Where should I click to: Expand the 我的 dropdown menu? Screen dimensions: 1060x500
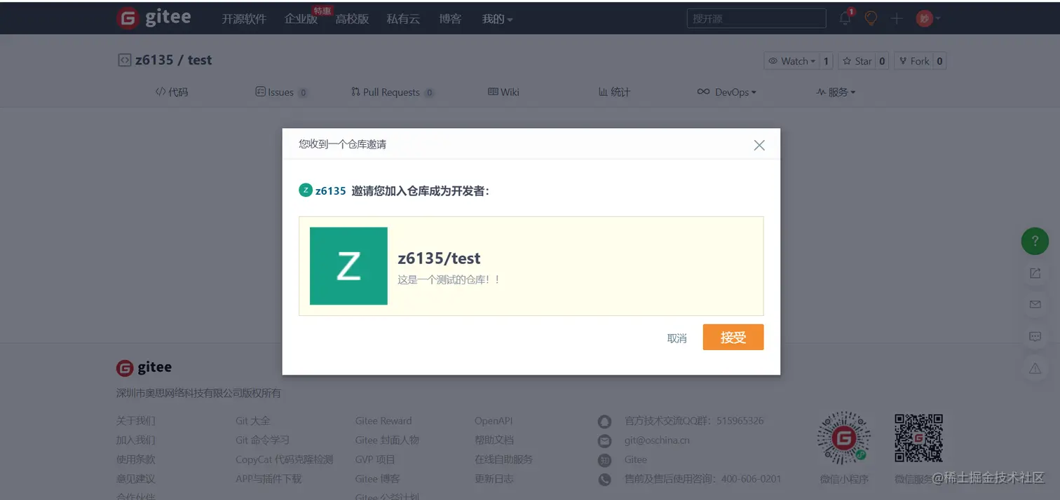click(497, 19)
